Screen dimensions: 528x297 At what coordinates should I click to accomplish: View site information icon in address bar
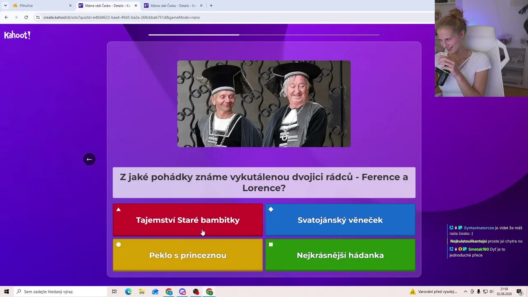[x=38, y=17]
